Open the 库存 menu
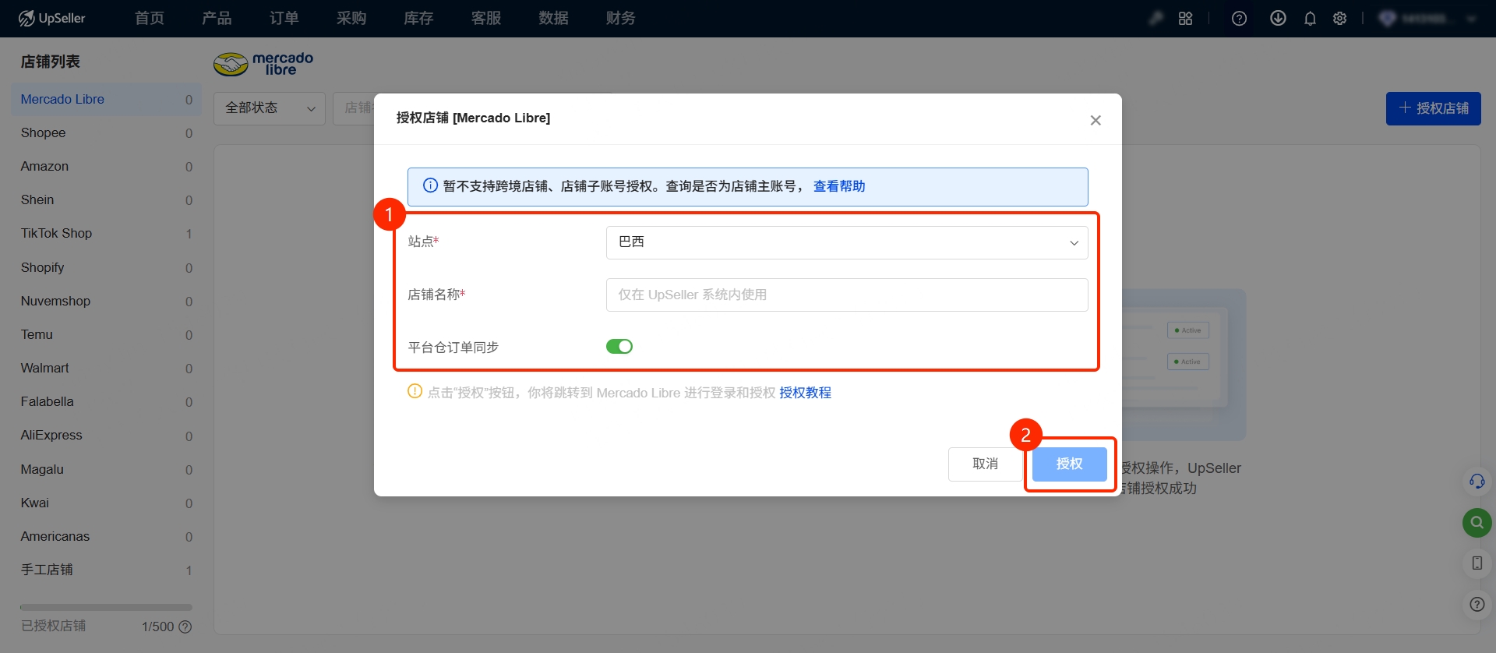Screen dimensions: 1496x653 (x=418, y=18)
